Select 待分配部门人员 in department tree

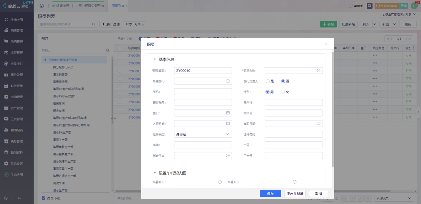[x=63, y=67]
